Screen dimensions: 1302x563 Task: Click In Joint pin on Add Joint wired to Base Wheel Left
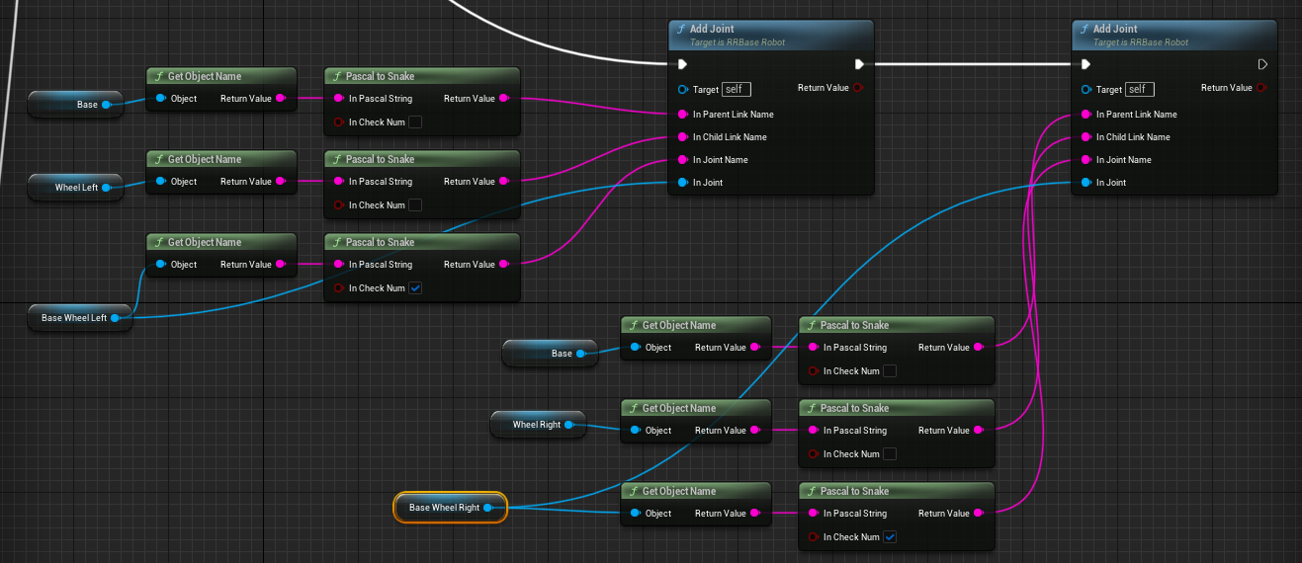point(682,183)
